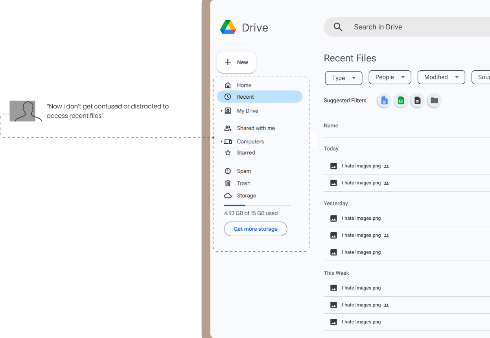
Task: Click the Google Drive logo
Action: pyautogui.click(x=228, y=27)
